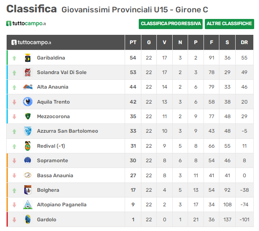Select the Aquila Trento eagle crest
The image size is (259, 231).
[28, 102]
